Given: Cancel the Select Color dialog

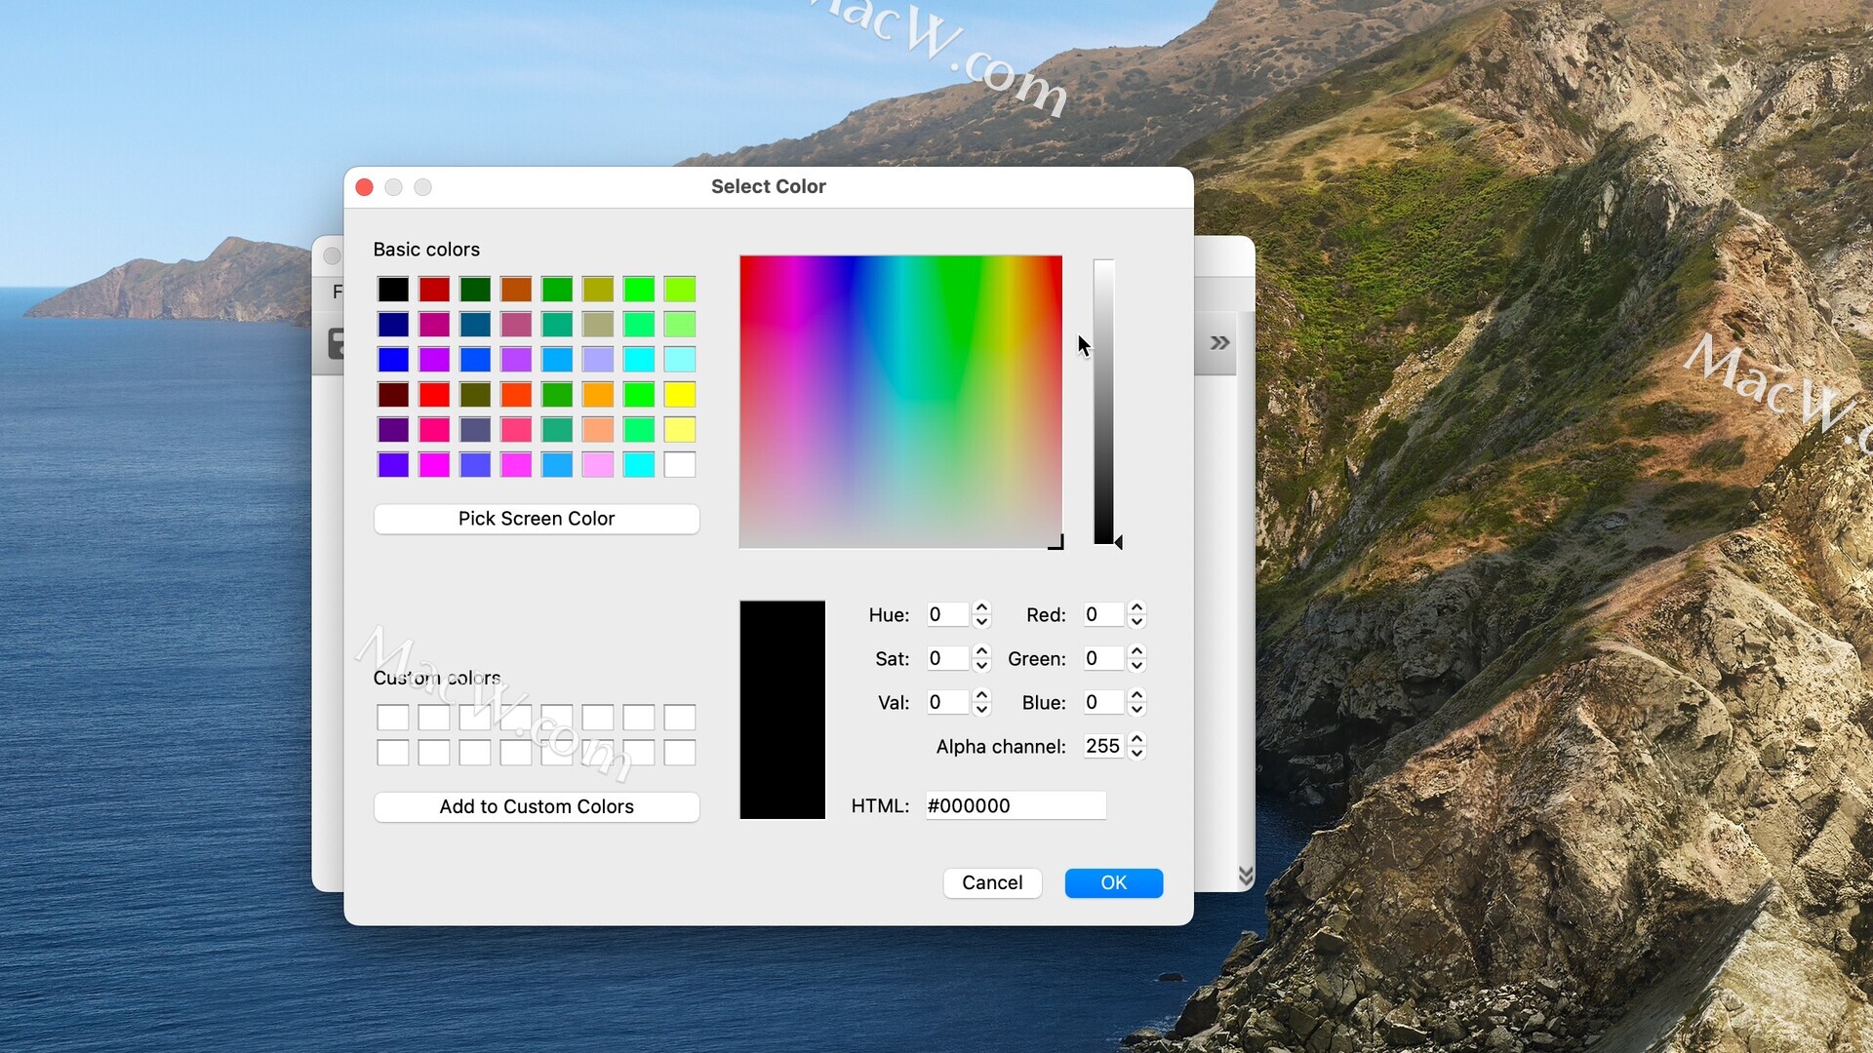Looking at the screenshot, I should (992, 882).
